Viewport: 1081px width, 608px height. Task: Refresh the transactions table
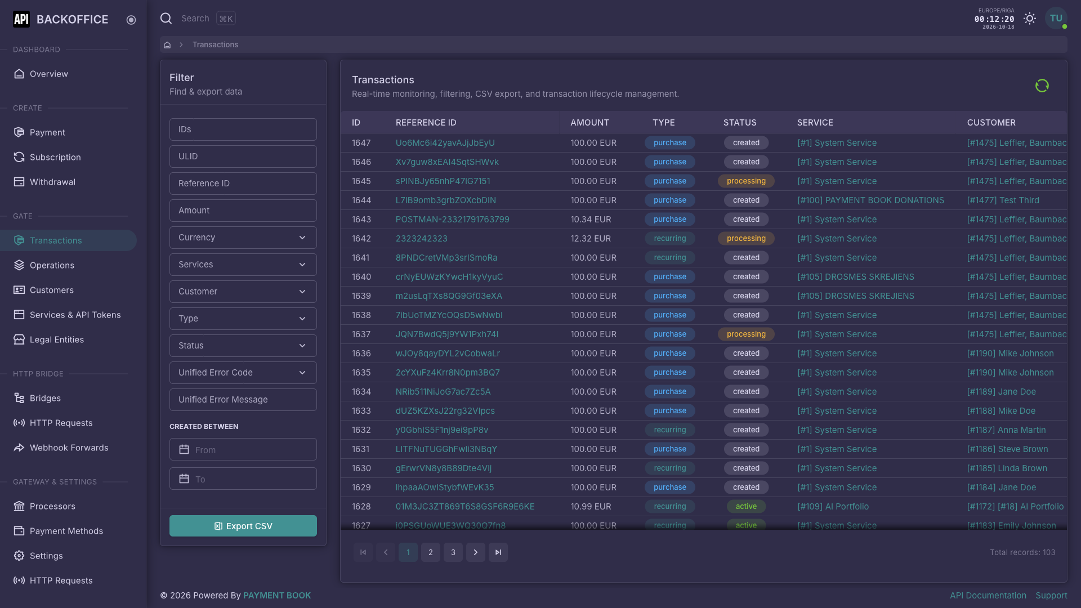click(x=1042, y=86)
